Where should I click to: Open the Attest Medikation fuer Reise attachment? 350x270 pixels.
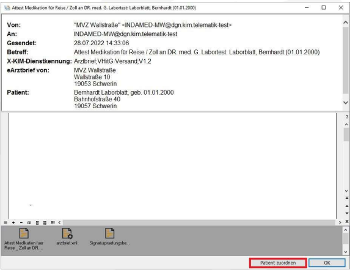pos(24,239)
